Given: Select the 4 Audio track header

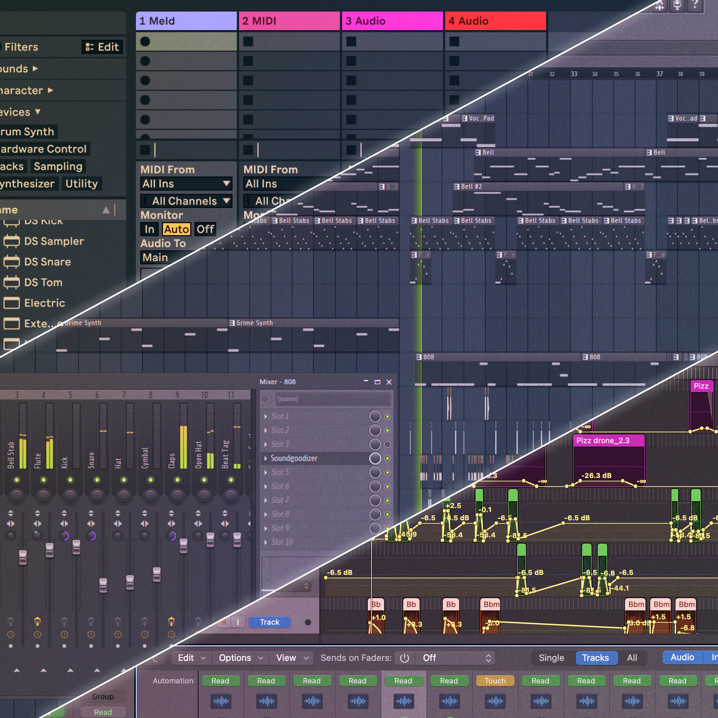Looking at the screenshot, I should pos(495,21).
